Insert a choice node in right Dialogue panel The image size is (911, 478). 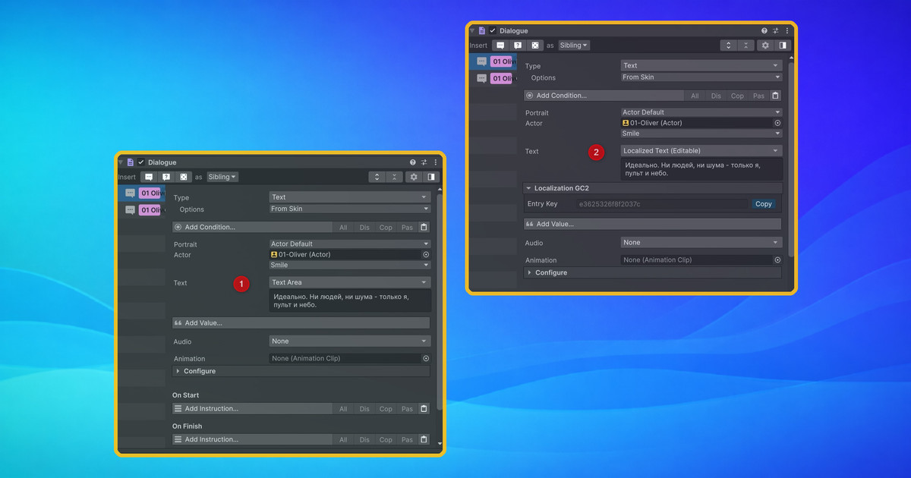(x=518, y=45)
